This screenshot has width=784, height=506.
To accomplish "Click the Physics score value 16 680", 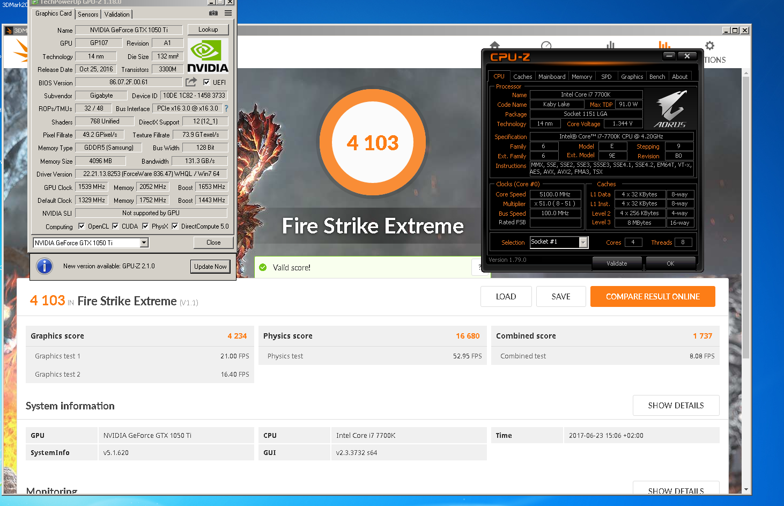I will 468,336.
